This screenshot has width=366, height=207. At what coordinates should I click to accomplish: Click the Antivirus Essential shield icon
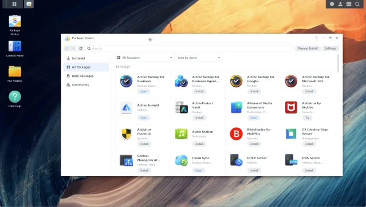coord(126,134)
